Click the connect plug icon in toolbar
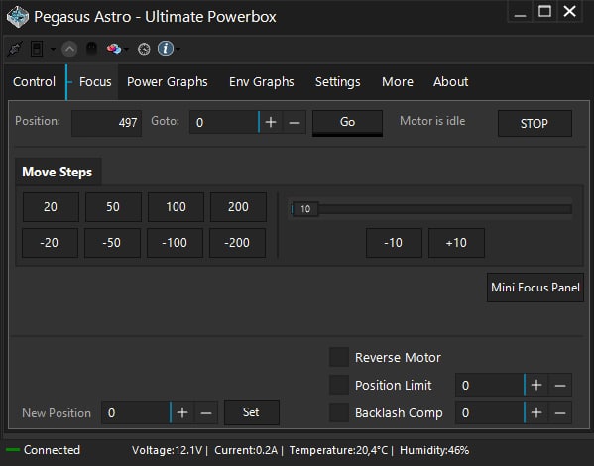The height and width of the screenshot is (466, 594). pyautogui.click(x=15, y=49)
